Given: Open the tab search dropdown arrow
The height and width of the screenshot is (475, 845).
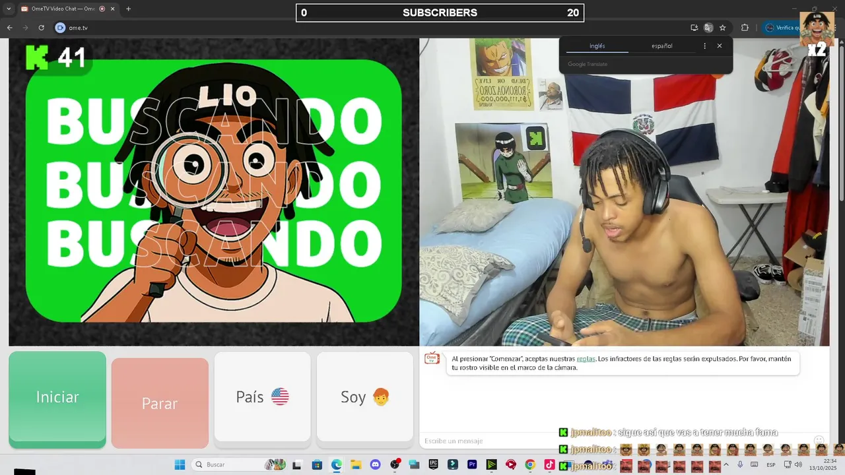Looking at the screenshot, I should click(9, 9).
